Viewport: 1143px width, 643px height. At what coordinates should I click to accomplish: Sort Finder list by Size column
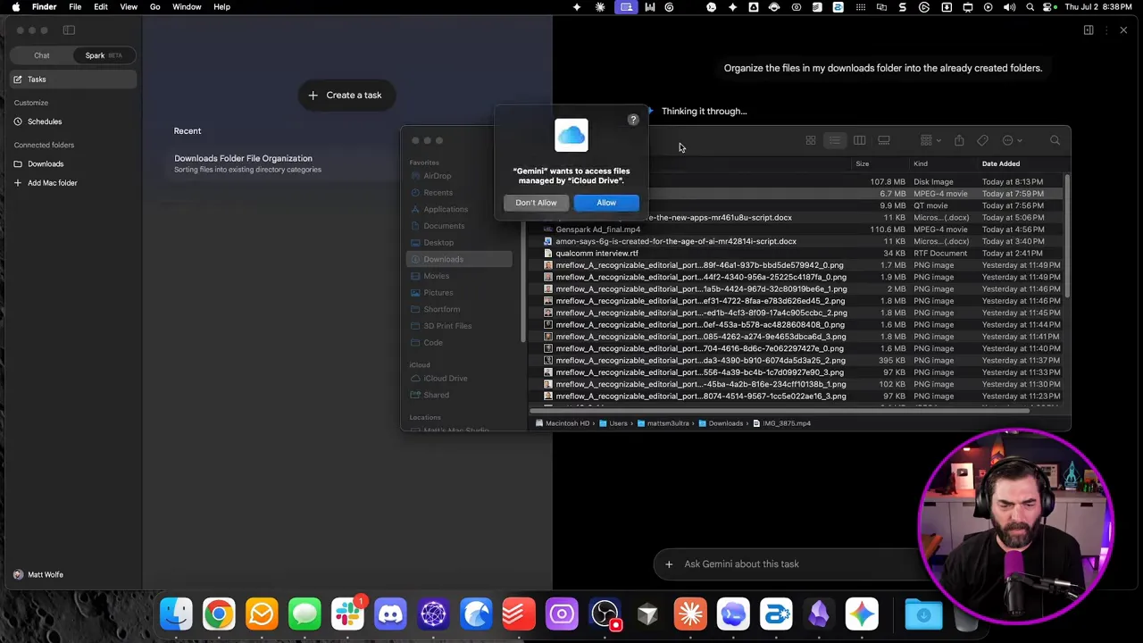click(x=863, y=164)
